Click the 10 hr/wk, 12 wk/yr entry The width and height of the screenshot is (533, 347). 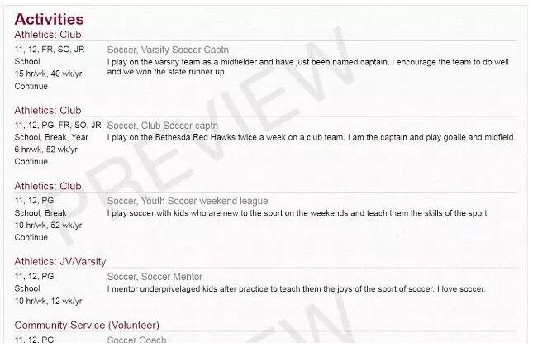(48, 301)
